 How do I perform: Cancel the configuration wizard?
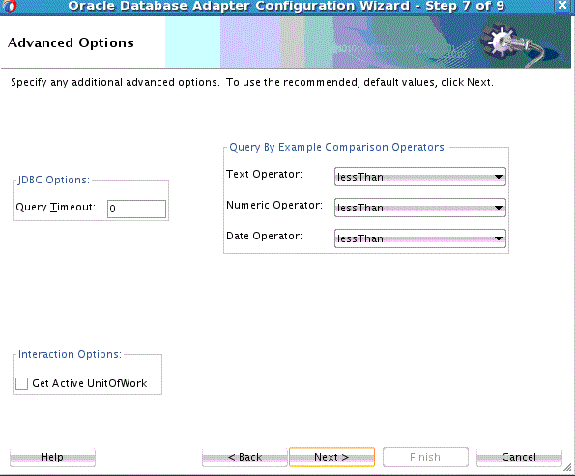coord(519,457)
